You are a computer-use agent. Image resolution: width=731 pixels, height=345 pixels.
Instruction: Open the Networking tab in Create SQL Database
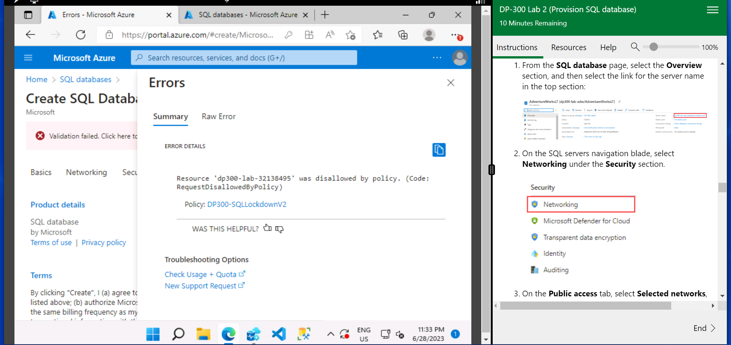pos(86,172)
